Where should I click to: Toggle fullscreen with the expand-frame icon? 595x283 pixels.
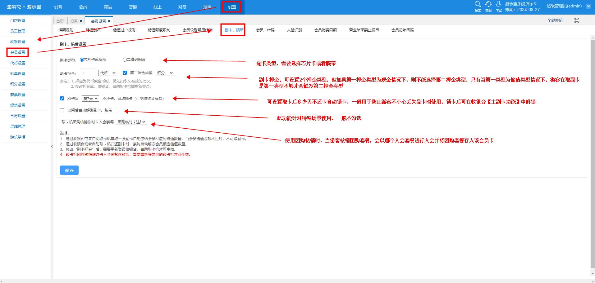[x=577, y=20]
